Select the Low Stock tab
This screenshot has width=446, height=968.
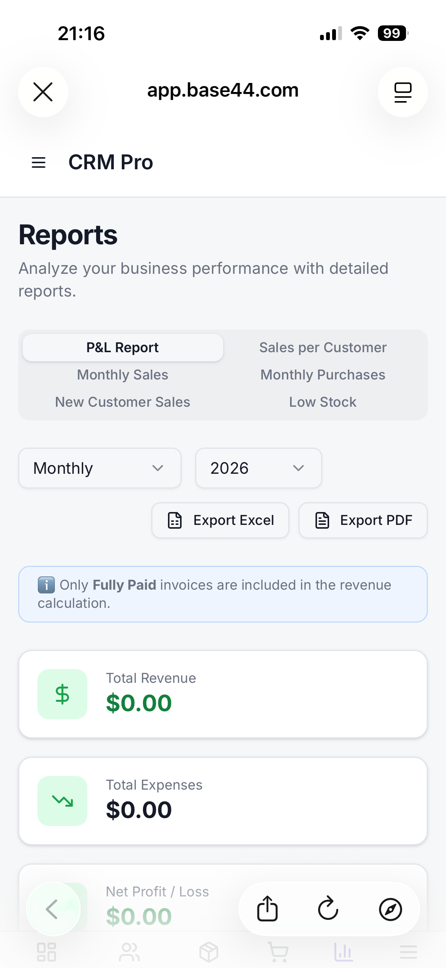click(323, 402)
